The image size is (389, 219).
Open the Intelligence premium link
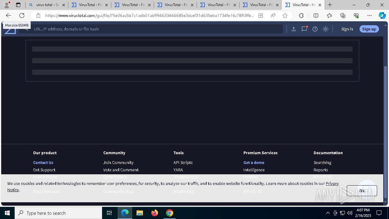pyautogui.click(x=254, y=170)
